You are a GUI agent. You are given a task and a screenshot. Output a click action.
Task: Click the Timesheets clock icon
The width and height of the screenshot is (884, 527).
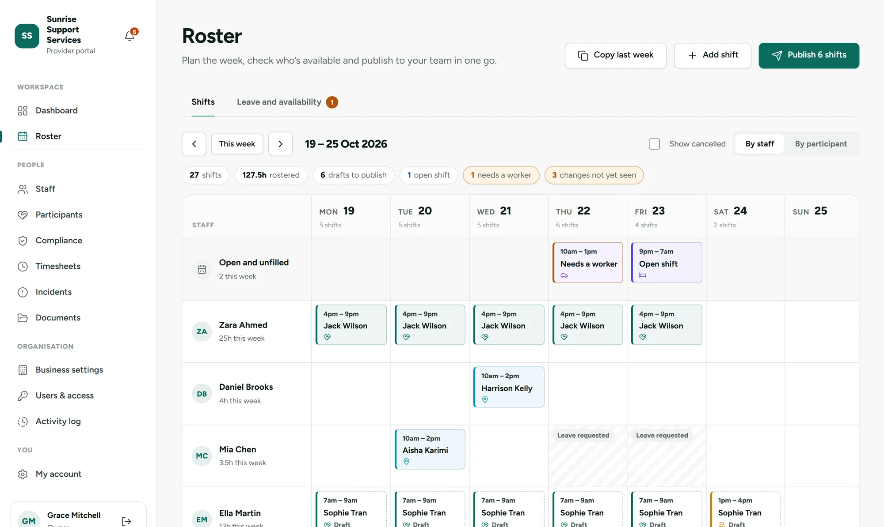23,267
